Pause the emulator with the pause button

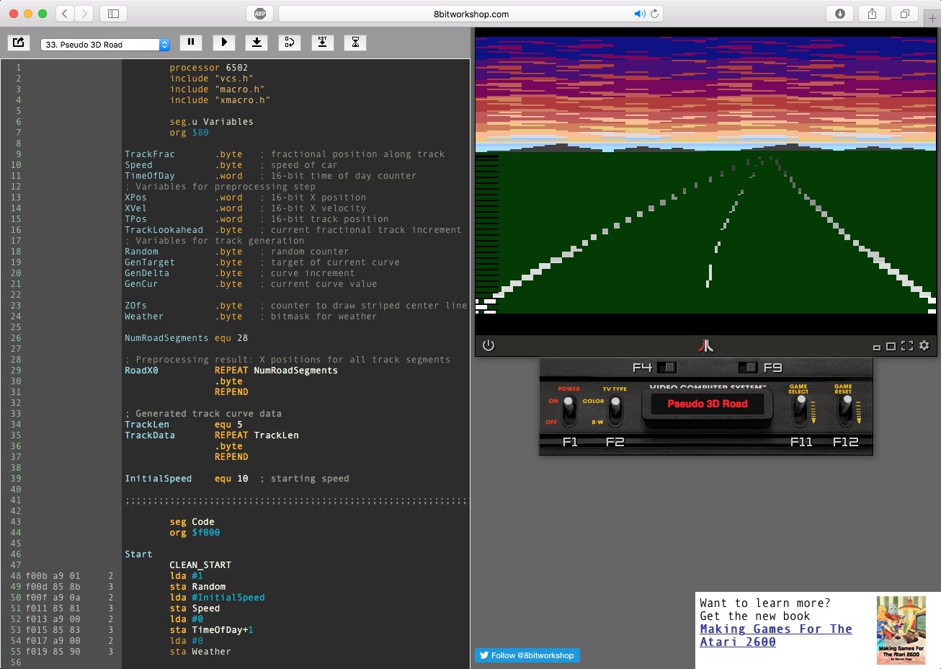point(191,43)
